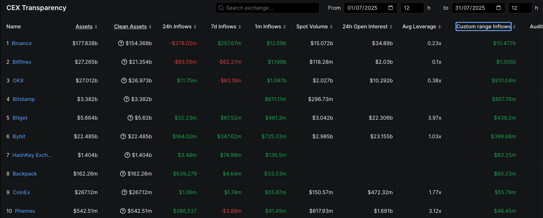Click the Bitstamp Clean Assets help icon
Image resolution: width=543 pixels, height=218 pixels.
(x=127, y=99)
